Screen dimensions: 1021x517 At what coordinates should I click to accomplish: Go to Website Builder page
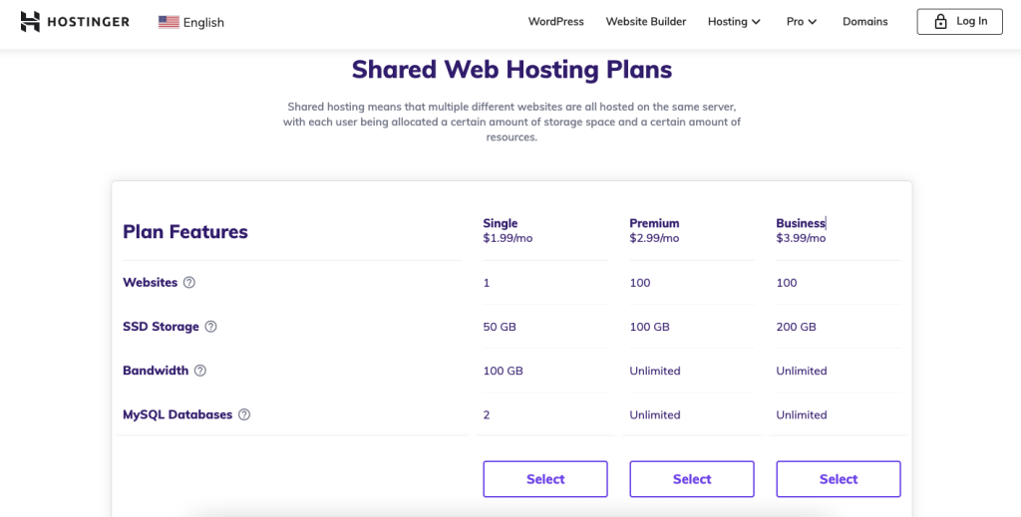point(646,22)
